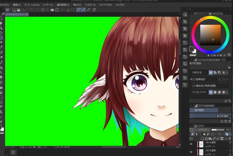Viewport: 233px width, 156px height.
Task: Toggle the 縦横指定 checkbox
Action: [x=194, y=80]
